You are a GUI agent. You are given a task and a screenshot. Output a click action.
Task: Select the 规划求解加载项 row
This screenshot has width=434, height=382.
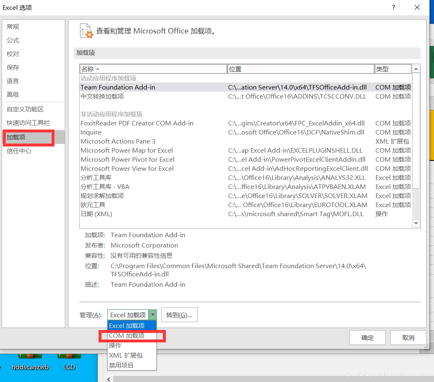click(245, 196)
